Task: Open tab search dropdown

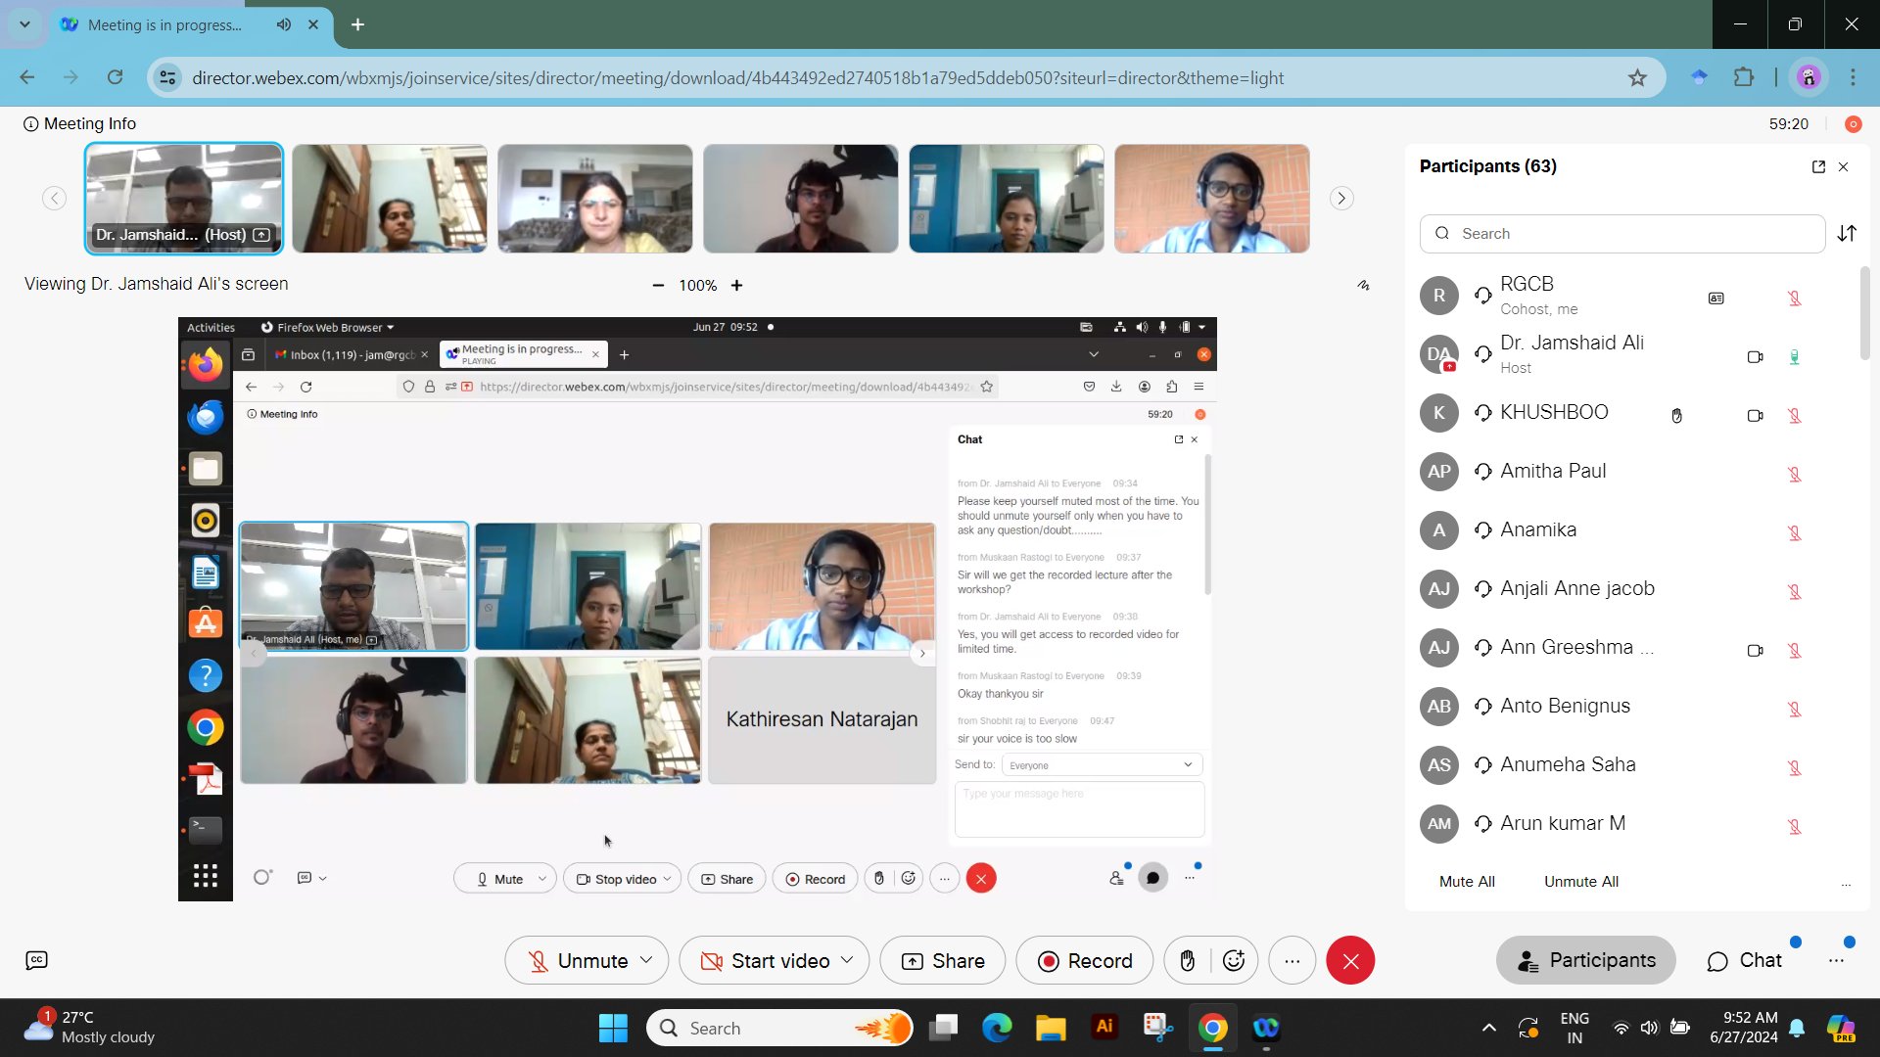Action: (x=24, y=24)
